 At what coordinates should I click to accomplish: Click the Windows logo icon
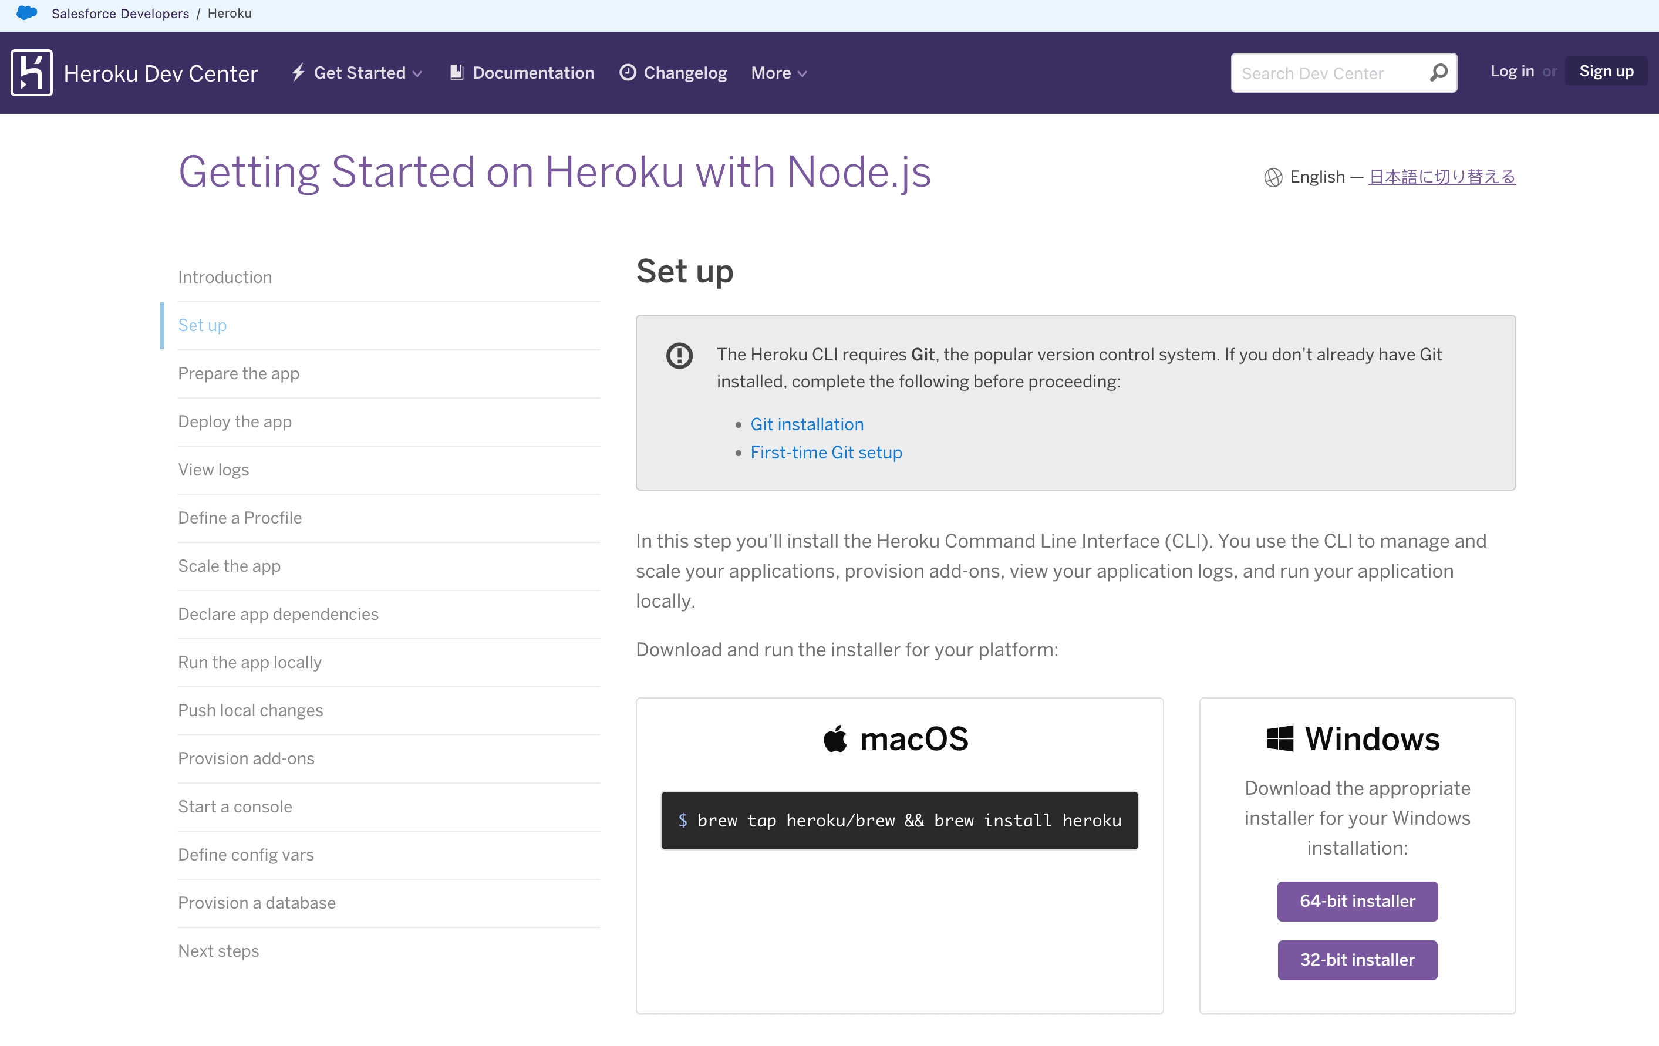(1279, 738)
